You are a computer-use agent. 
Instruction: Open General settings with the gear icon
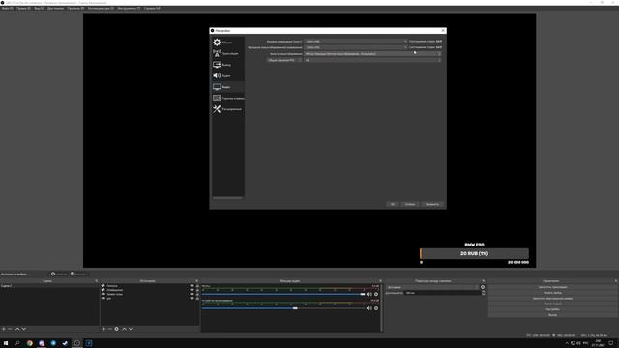(217, 43)
